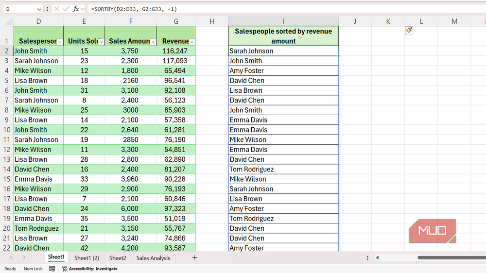
Task: Select units sold cell 42
Action: pos(84,248)
